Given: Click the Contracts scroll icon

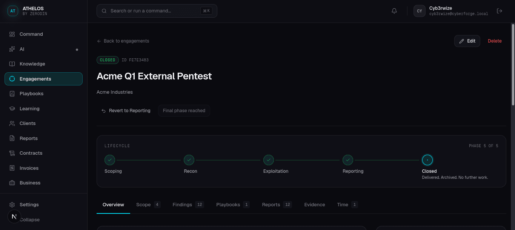Looking at the screenshot, I should tap(12, 153).
